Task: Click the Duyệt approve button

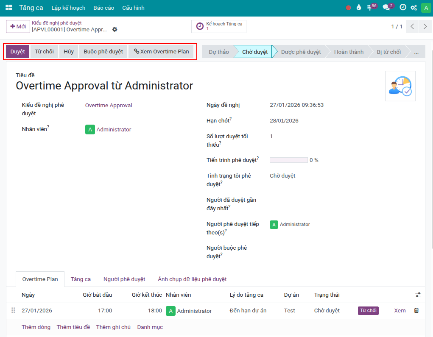Action: click(x=18, y=52)
